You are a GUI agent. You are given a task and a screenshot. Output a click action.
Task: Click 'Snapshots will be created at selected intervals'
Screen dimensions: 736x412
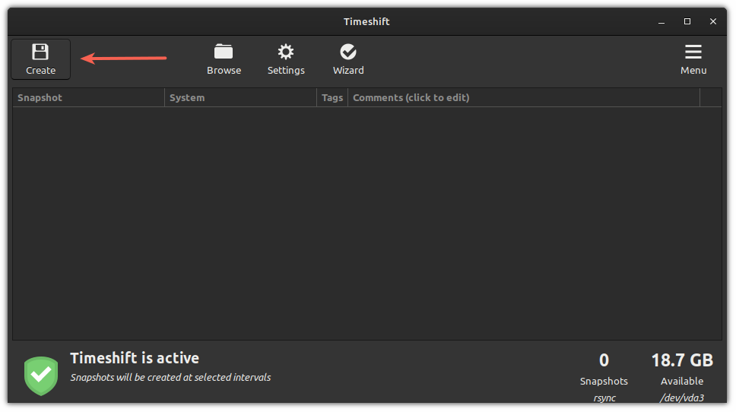point(170,377)
